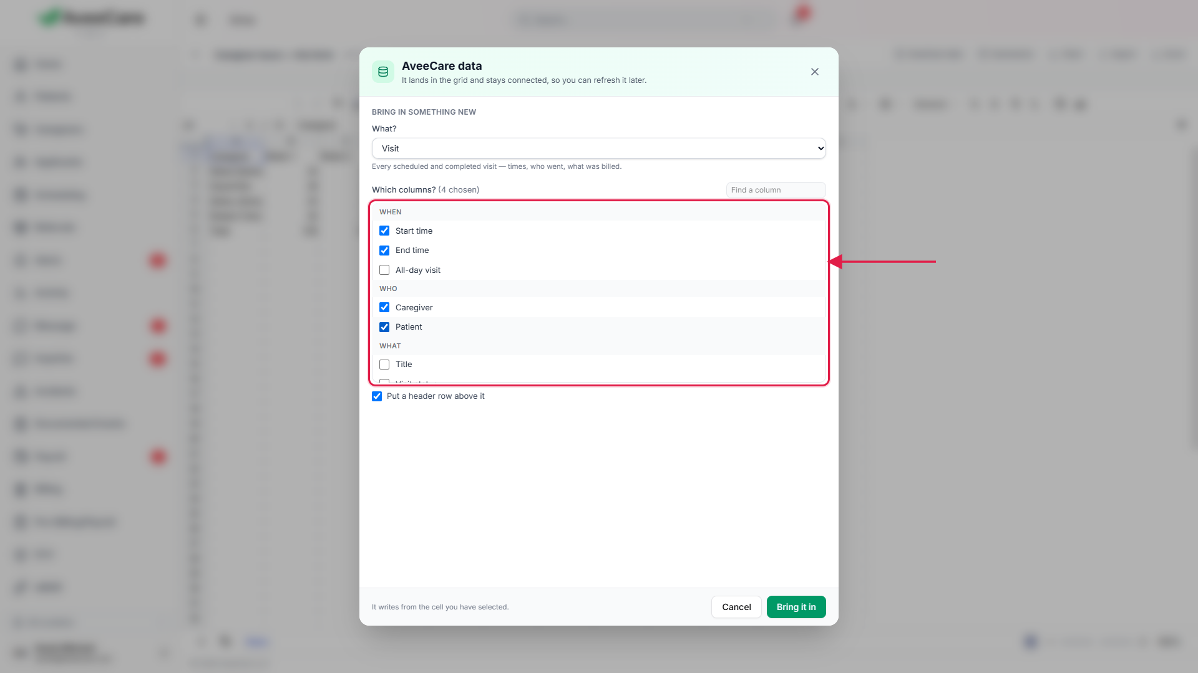
Task: Check the Title column
Action: coord(384,365)
